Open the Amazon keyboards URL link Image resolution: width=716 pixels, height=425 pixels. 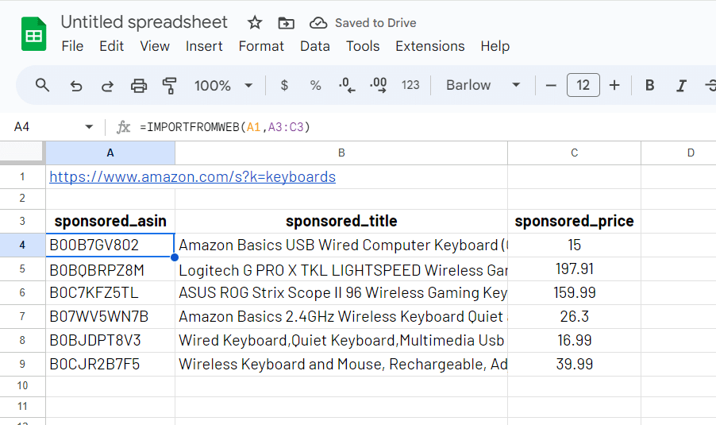192,176
